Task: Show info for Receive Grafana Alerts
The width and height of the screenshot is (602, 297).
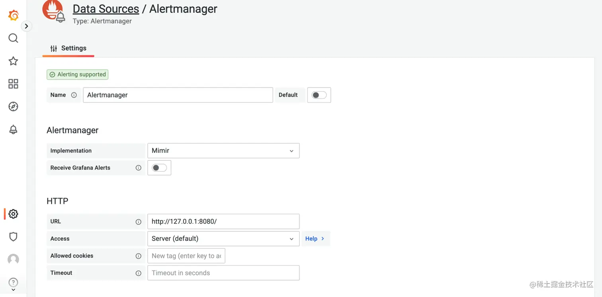Action: (138, 168)
